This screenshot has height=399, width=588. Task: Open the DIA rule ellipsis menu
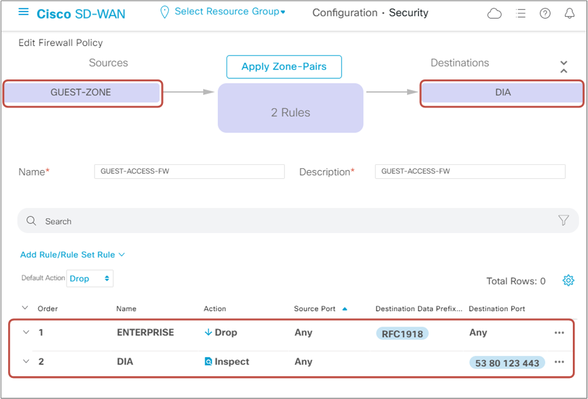[x=559, y=362]
